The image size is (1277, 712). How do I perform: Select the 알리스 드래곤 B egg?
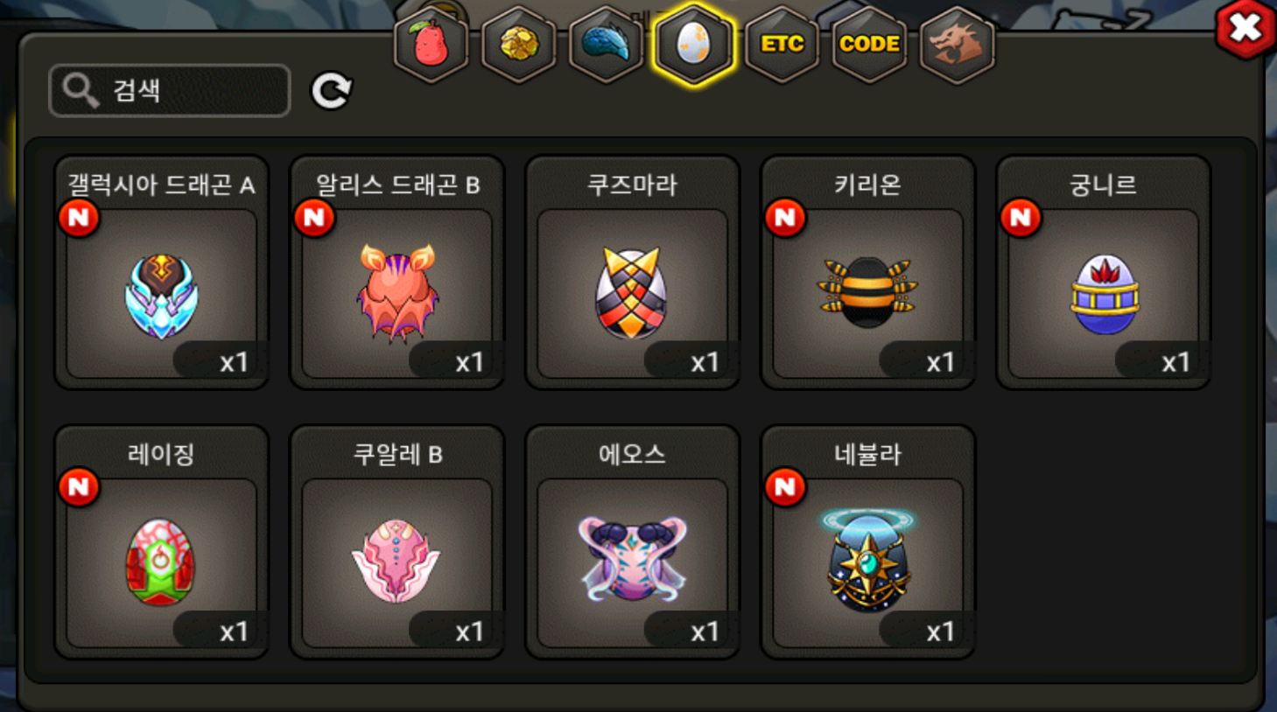pos(396,272)
